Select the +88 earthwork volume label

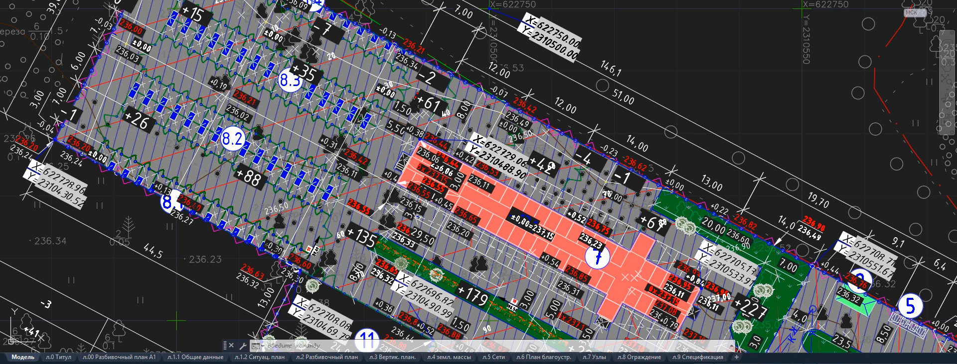tap(248, 176)
